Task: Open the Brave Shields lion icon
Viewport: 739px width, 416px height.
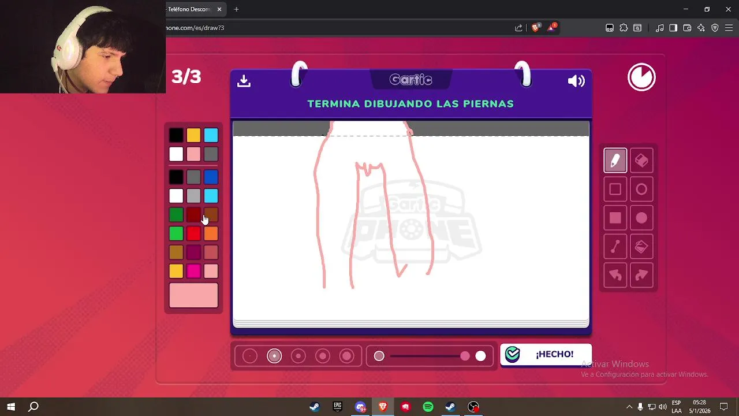Action: pos(535,28)
